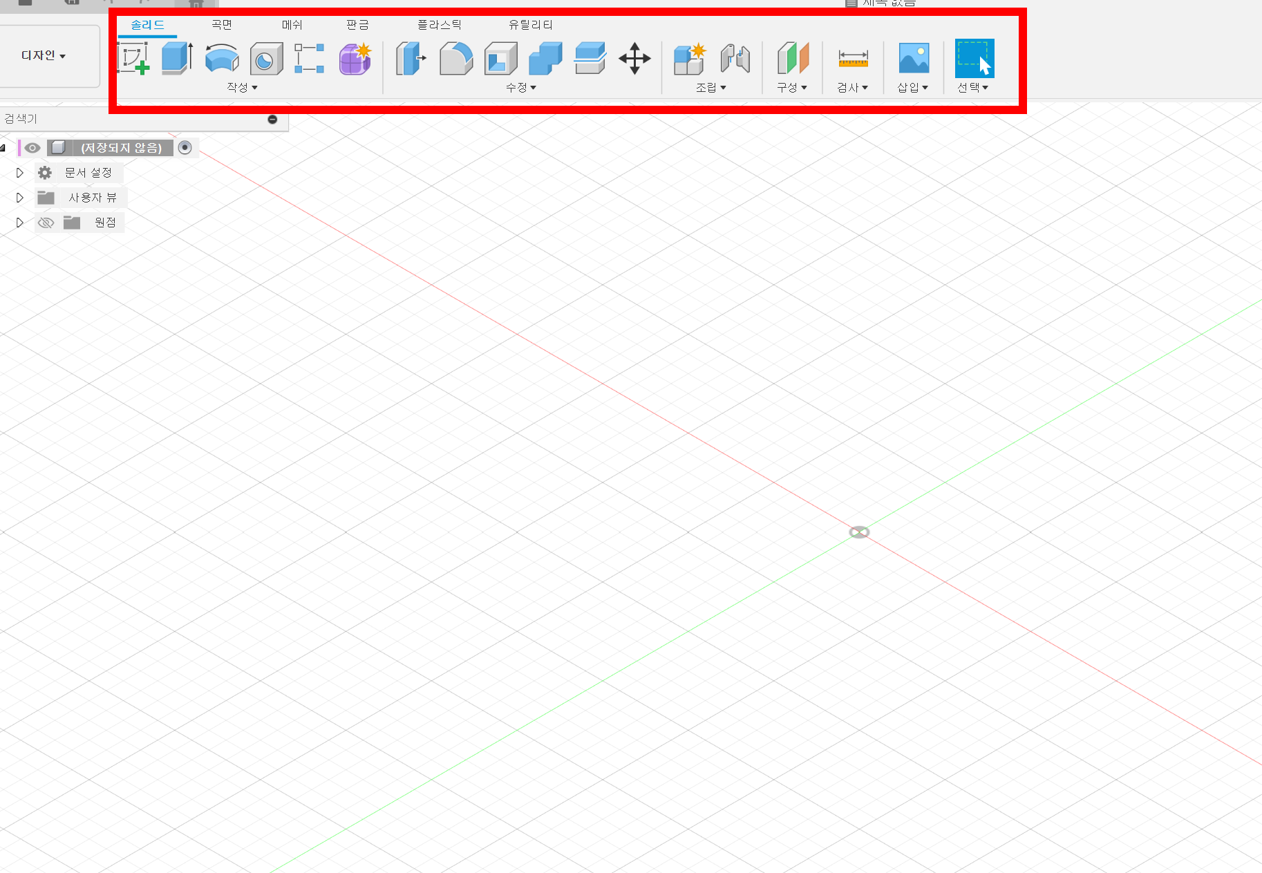
Task: Click the 원점 folder icon
Action: click(x=72, y=223)
